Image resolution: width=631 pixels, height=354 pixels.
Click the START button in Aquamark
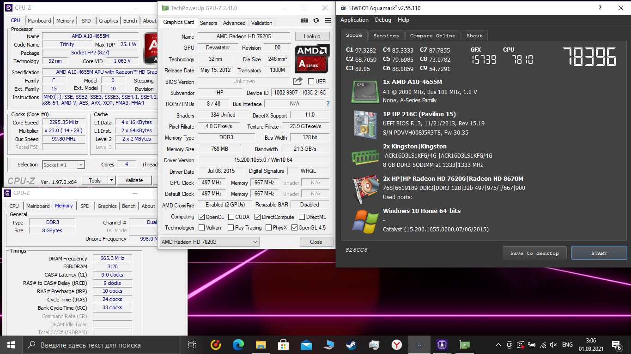[599, 253]
